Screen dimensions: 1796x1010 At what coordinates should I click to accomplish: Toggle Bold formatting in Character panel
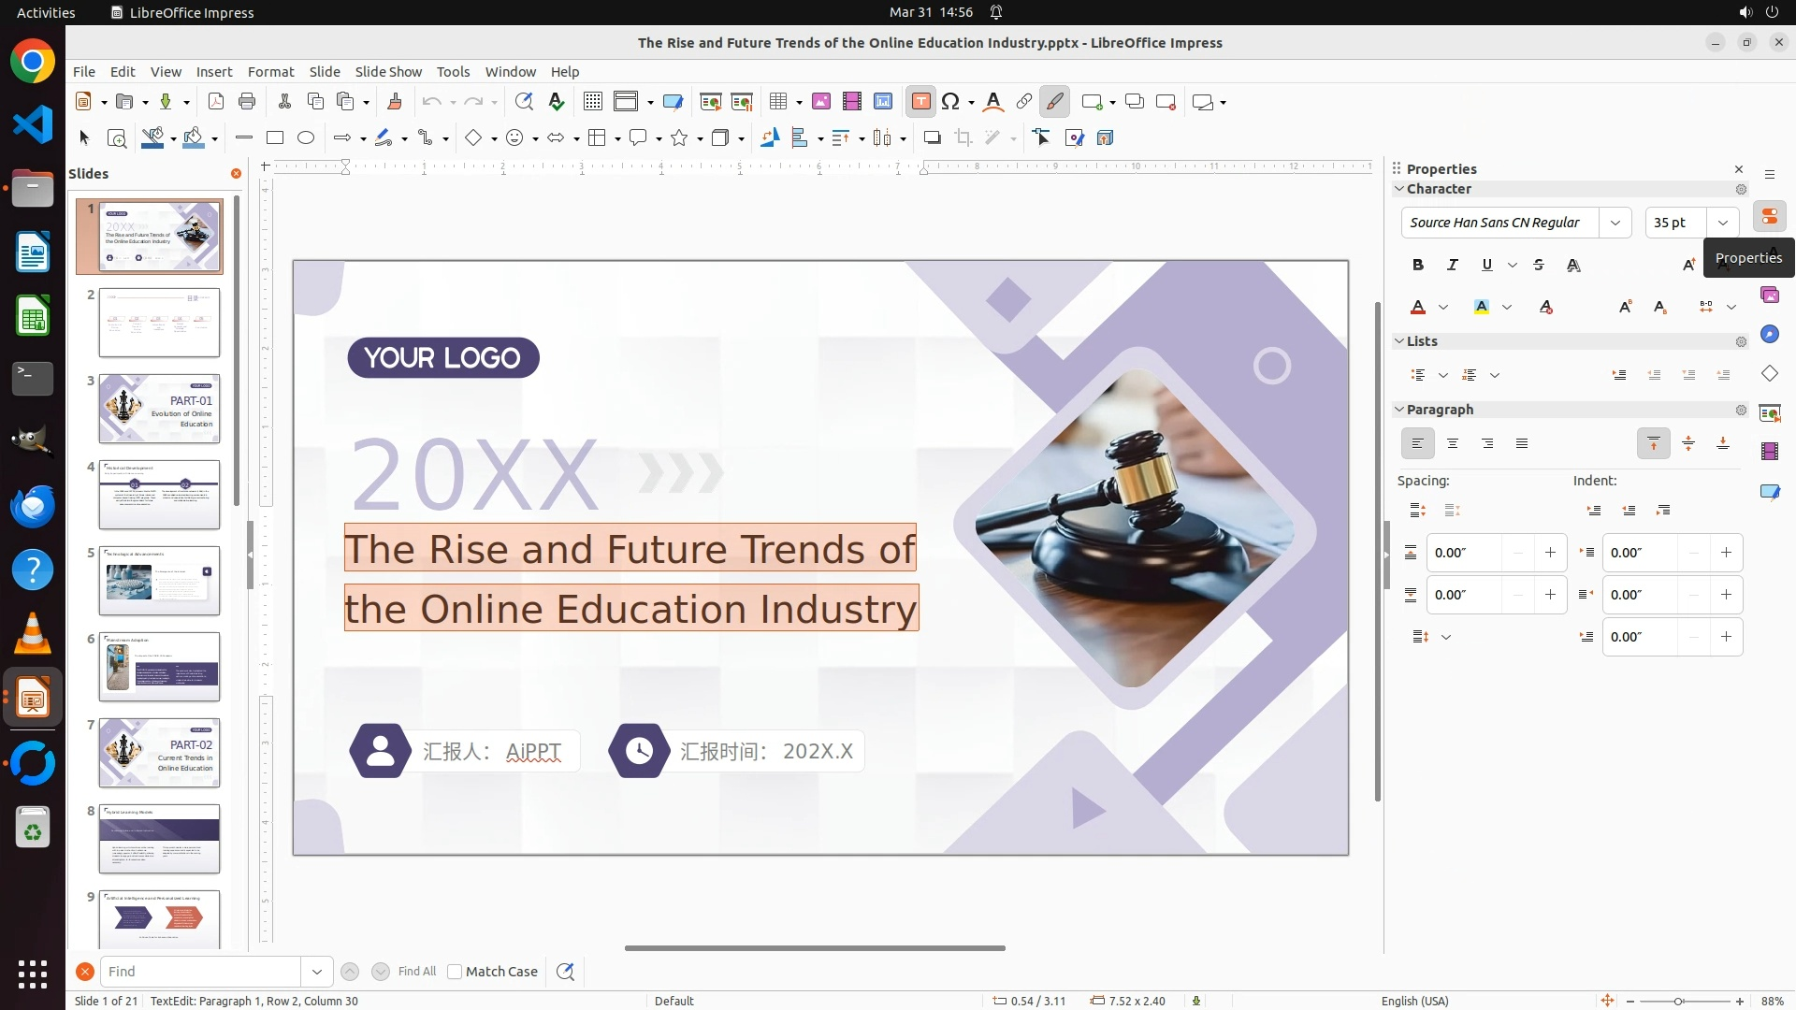point(1418,265)
